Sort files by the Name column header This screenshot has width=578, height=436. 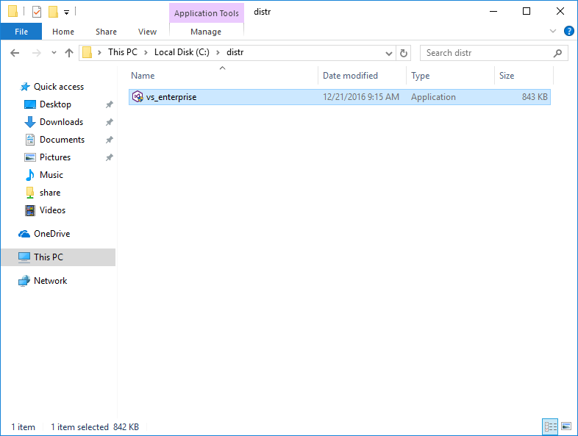[x=223, y=76]
